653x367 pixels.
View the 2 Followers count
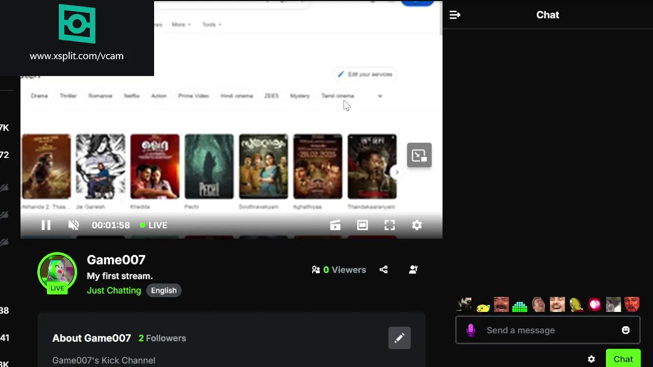162,338
